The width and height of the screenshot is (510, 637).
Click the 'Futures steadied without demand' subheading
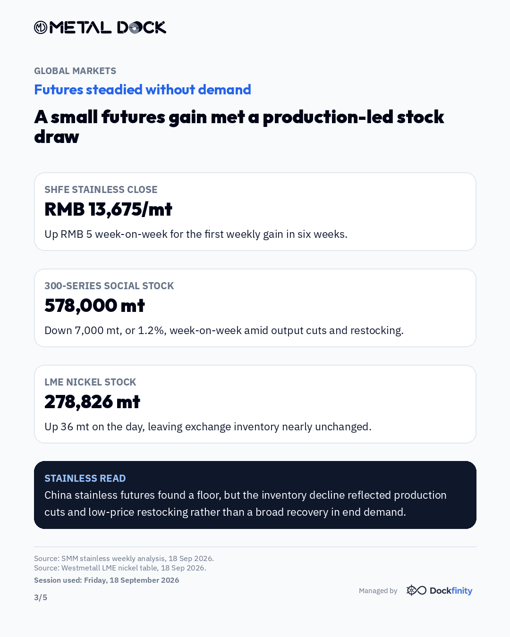click(143, 90)
